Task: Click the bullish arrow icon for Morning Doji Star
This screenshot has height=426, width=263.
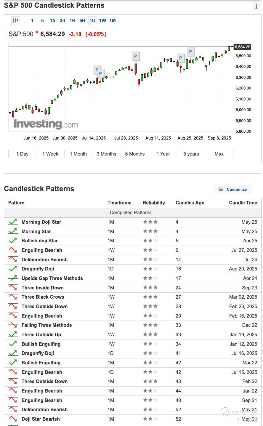Action: pos(13,222)
